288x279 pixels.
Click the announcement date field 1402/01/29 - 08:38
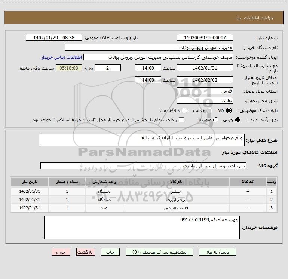[54, 38]
